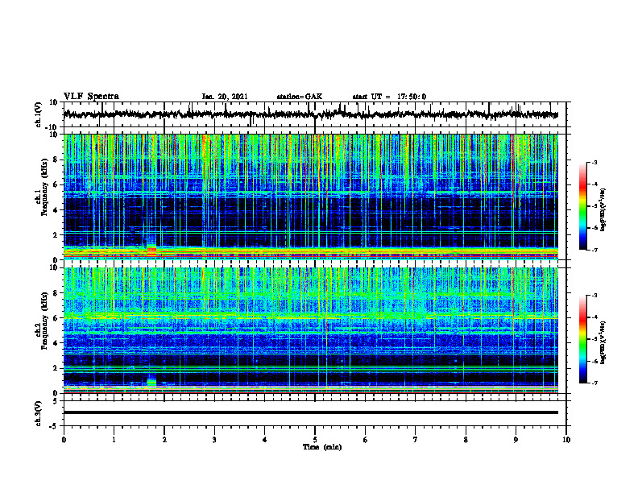Click the time axis tick label "3"

(214, 440)
